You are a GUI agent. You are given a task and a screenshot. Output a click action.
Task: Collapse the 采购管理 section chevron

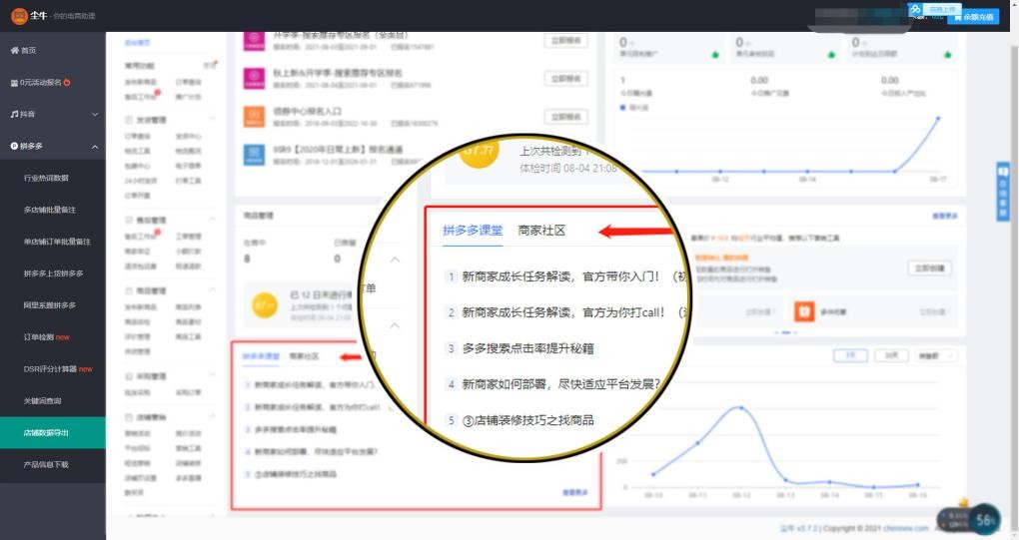pyautogui.click(x=213, y=375)
